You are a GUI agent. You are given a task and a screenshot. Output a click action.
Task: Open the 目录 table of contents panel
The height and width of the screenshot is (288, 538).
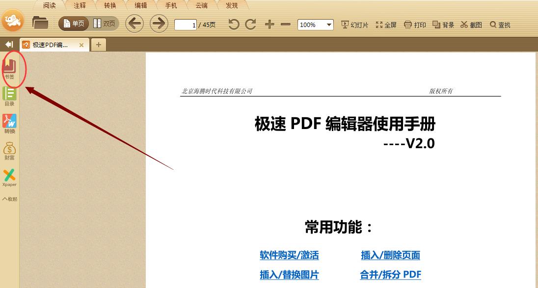9,96
